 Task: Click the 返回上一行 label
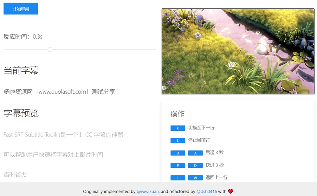(x=217, y=177)
